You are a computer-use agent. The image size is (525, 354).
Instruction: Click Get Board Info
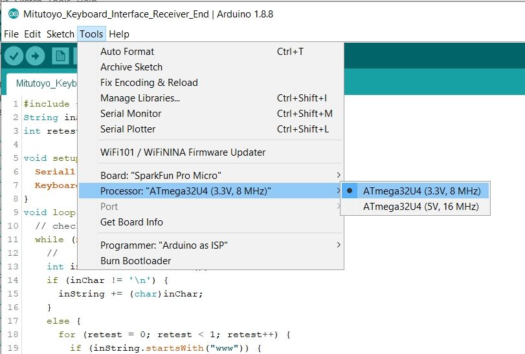click(x=211, y=222)
